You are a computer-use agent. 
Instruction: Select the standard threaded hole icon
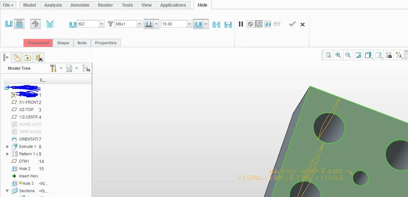(19, 24)
